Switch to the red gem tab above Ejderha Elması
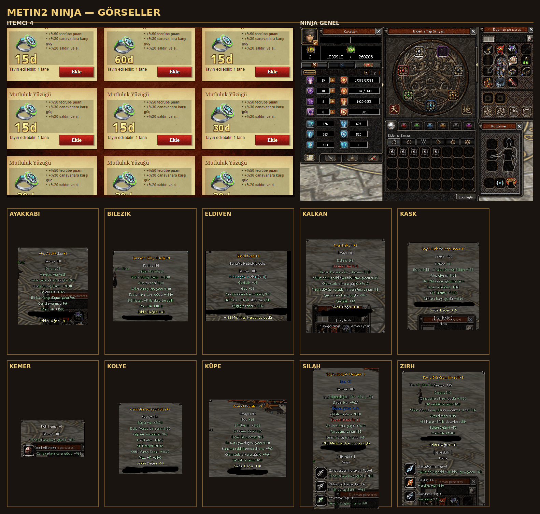This screenshot has width=540, height=514. pos(404,126)
